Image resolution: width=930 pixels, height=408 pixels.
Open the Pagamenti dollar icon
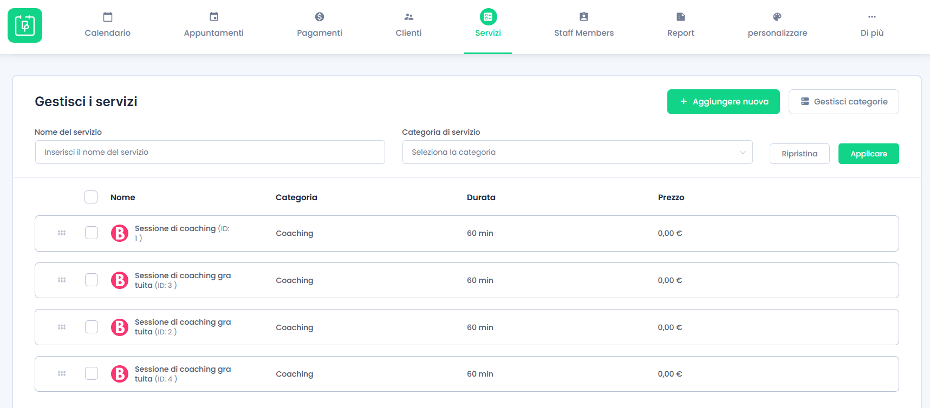click(x=319, y=17)
